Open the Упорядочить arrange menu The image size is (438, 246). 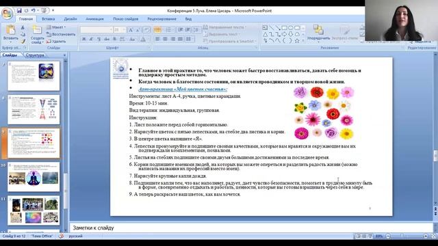tap(318, 33)
